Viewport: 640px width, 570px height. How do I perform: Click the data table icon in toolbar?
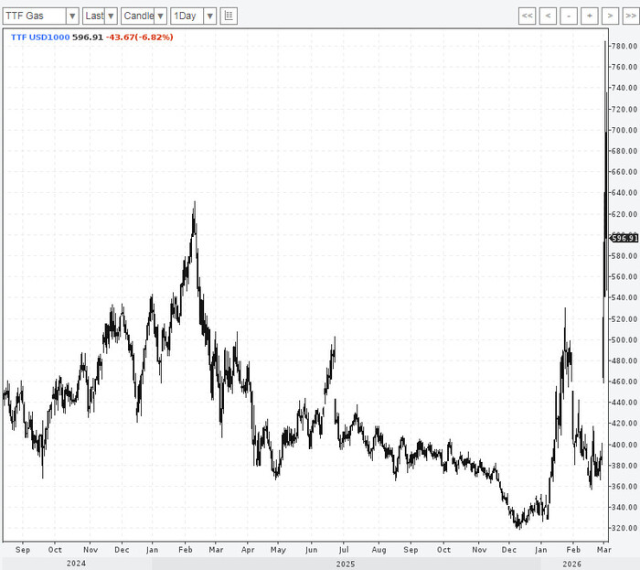pyautogui.click(x=229, y=16)
